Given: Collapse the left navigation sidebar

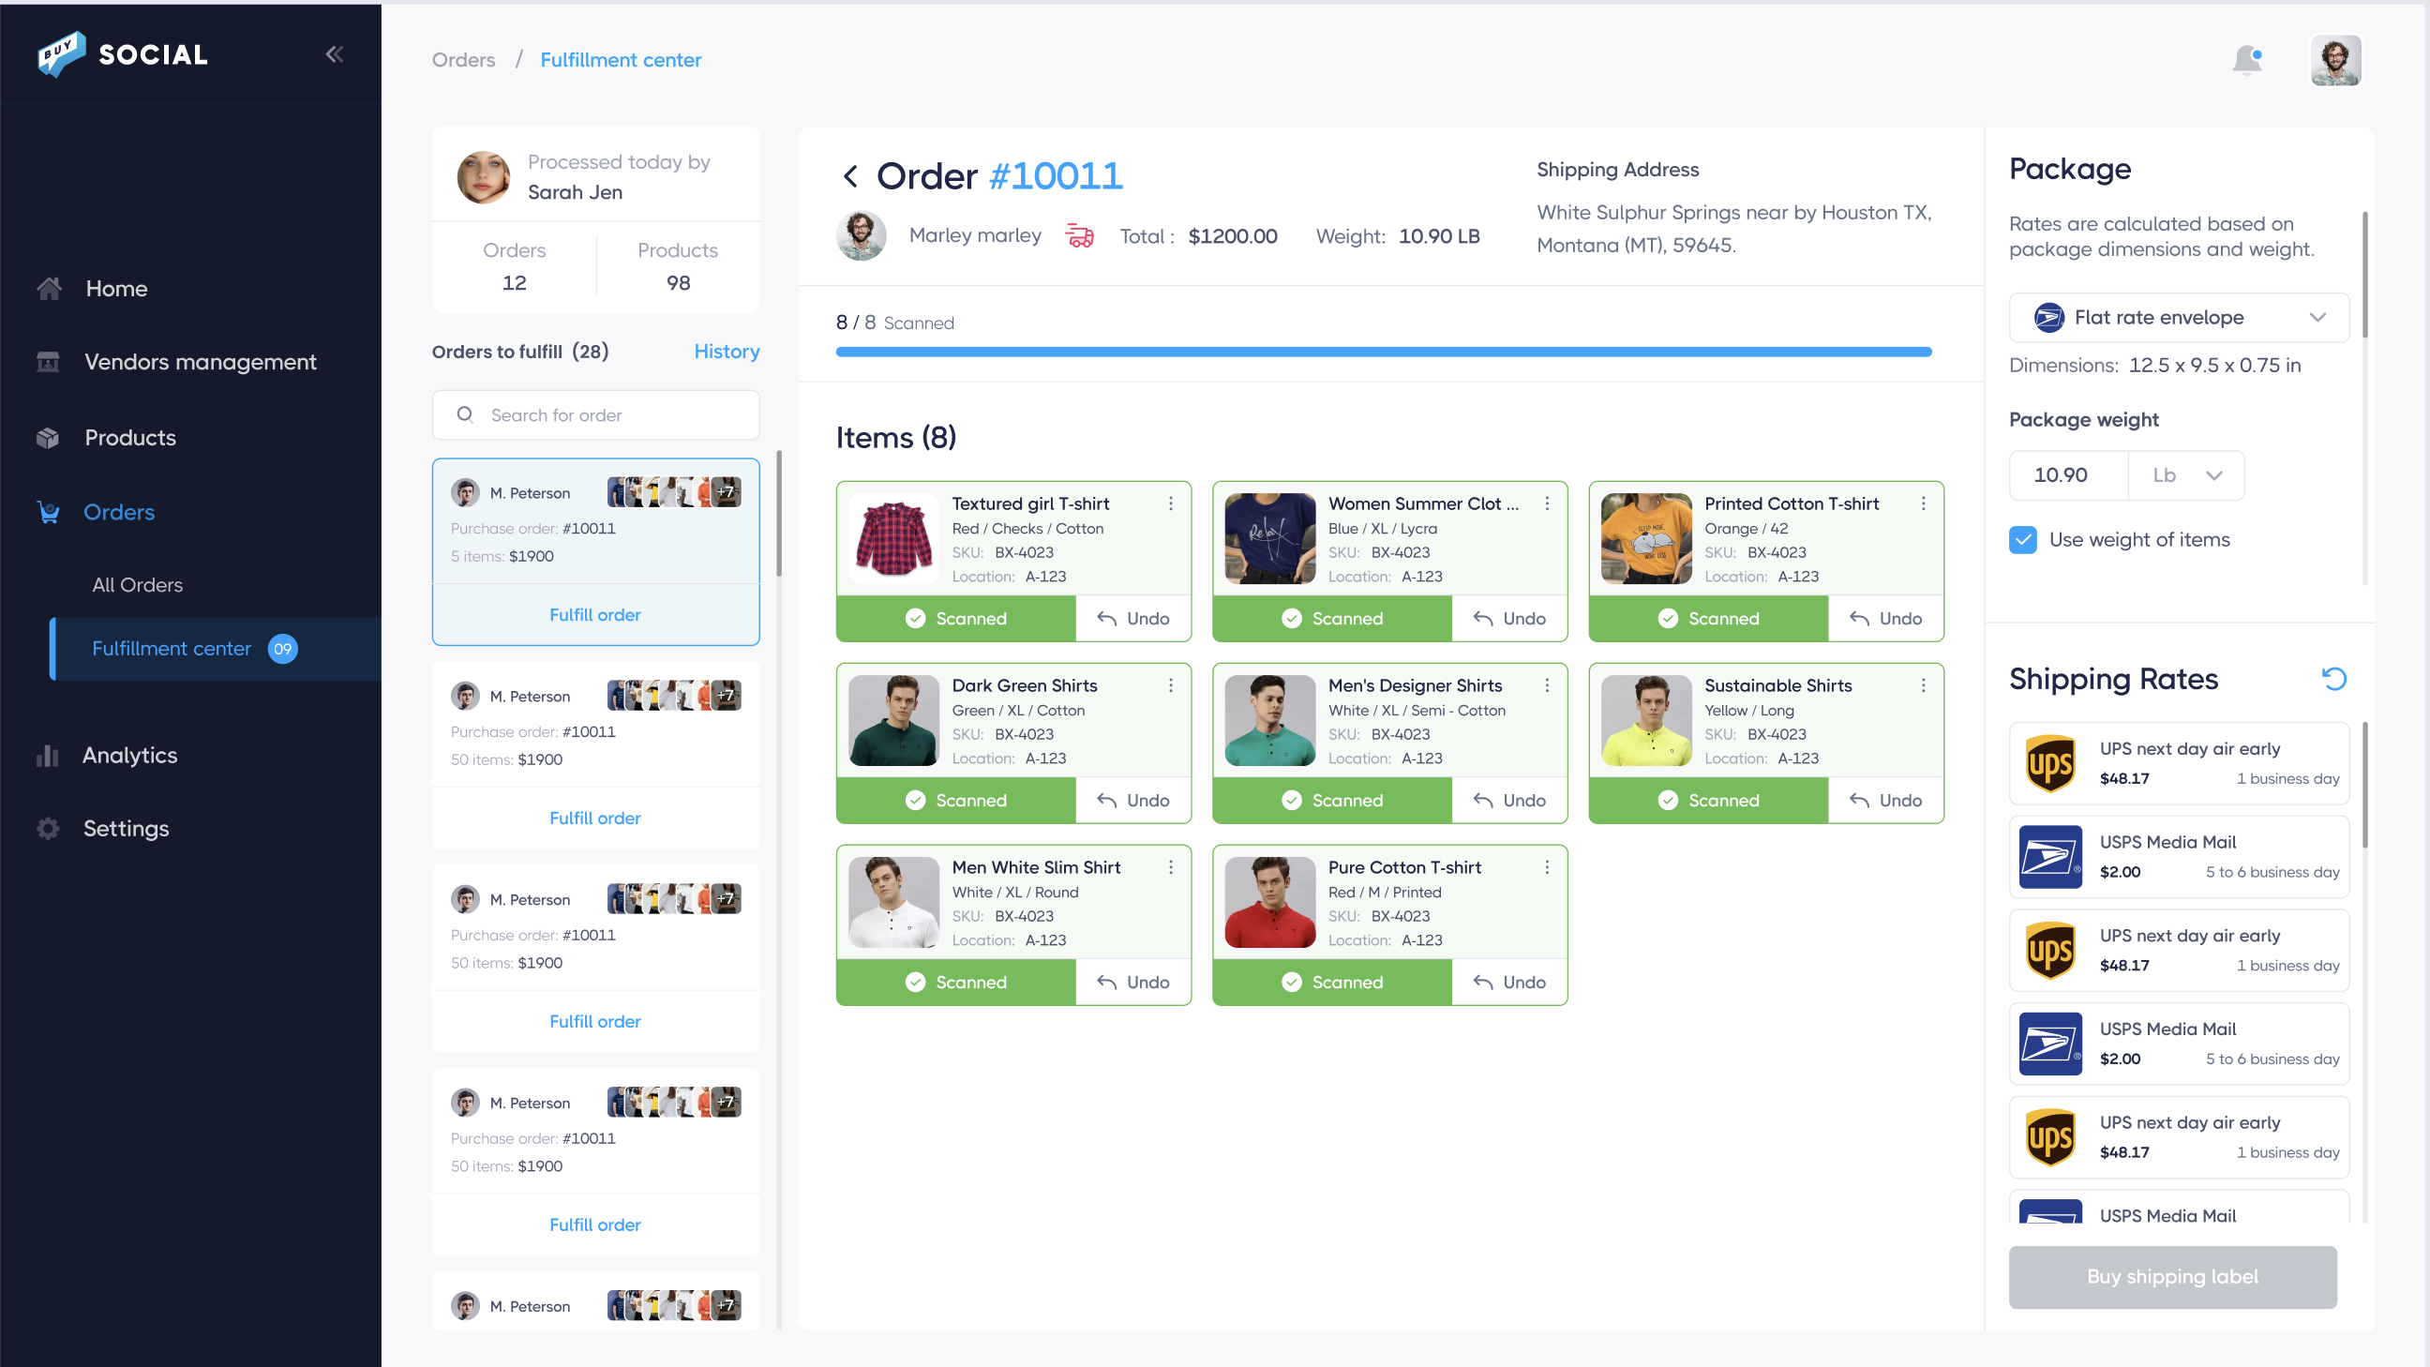Looking at the screenshot, I should (x=335, y=53).
